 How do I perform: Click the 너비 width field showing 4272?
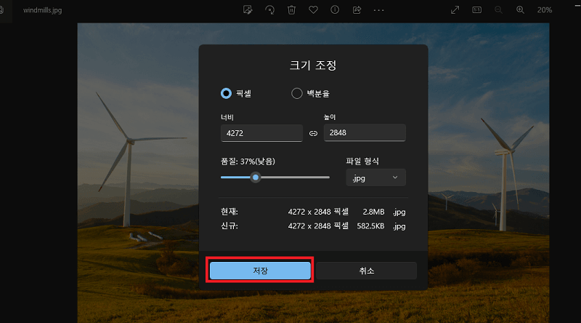(x=261, y=133)
